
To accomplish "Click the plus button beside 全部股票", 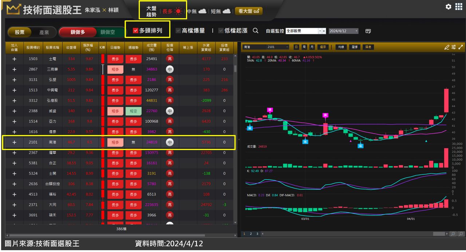I will click(324, 31).
